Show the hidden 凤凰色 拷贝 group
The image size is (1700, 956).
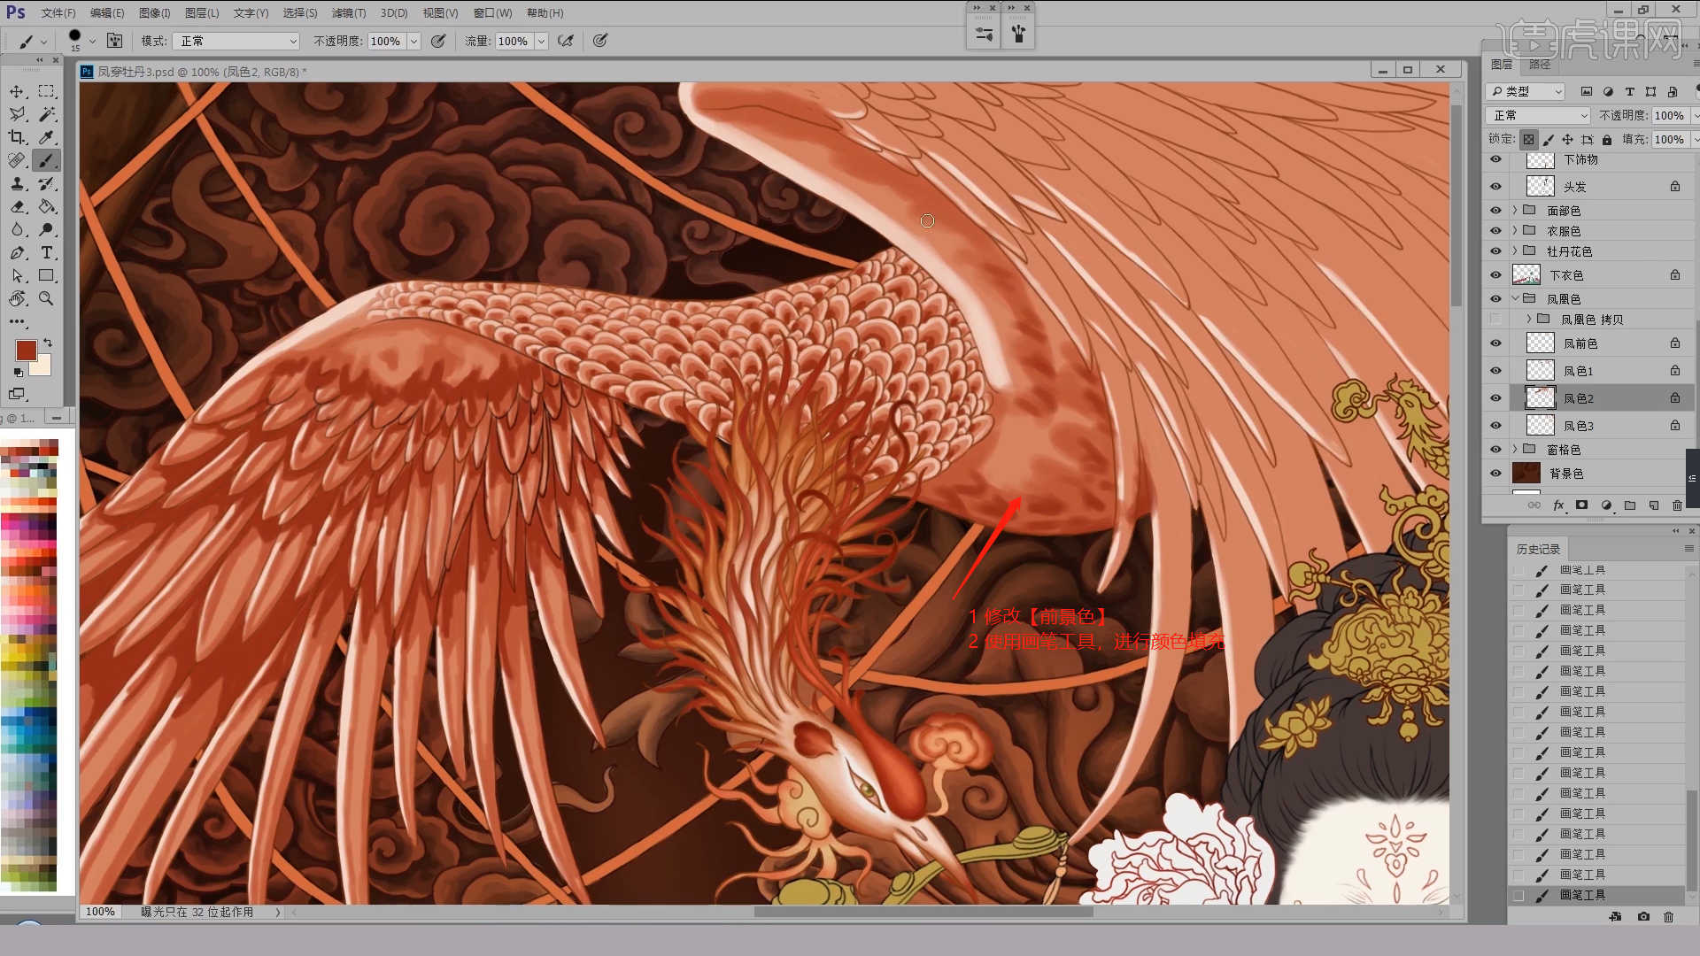[1495, 320]
